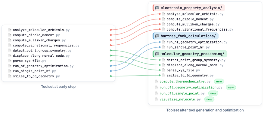The height and width of the screenshot is (113, 264).
Task: Click the Toolset at early step caption
Action: [58, 87]
